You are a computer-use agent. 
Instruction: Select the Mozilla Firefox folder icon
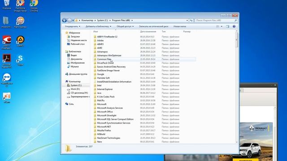tap(95, 131)
